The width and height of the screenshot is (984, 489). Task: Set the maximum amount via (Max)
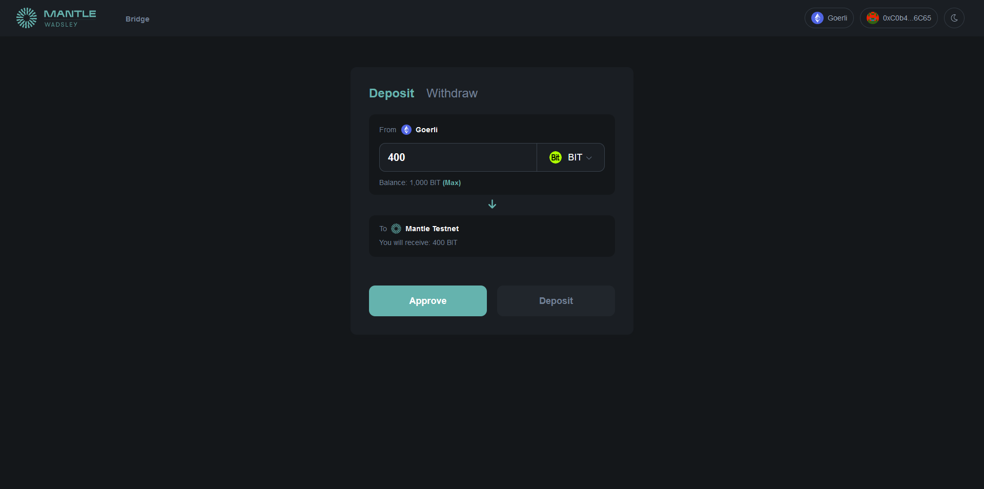452,182
